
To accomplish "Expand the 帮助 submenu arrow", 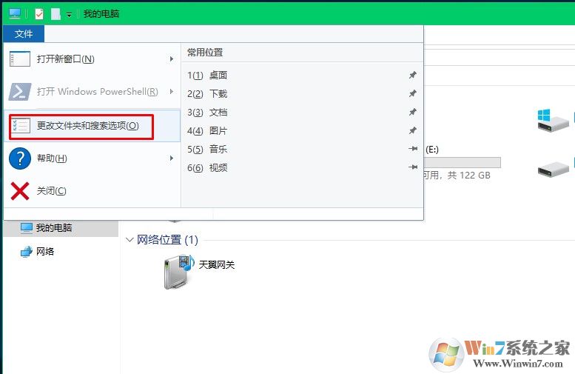I will pos(171,158).
